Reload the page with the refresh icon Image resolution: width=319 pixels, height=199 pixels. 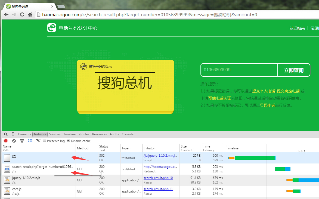click(x=22, y=15)
